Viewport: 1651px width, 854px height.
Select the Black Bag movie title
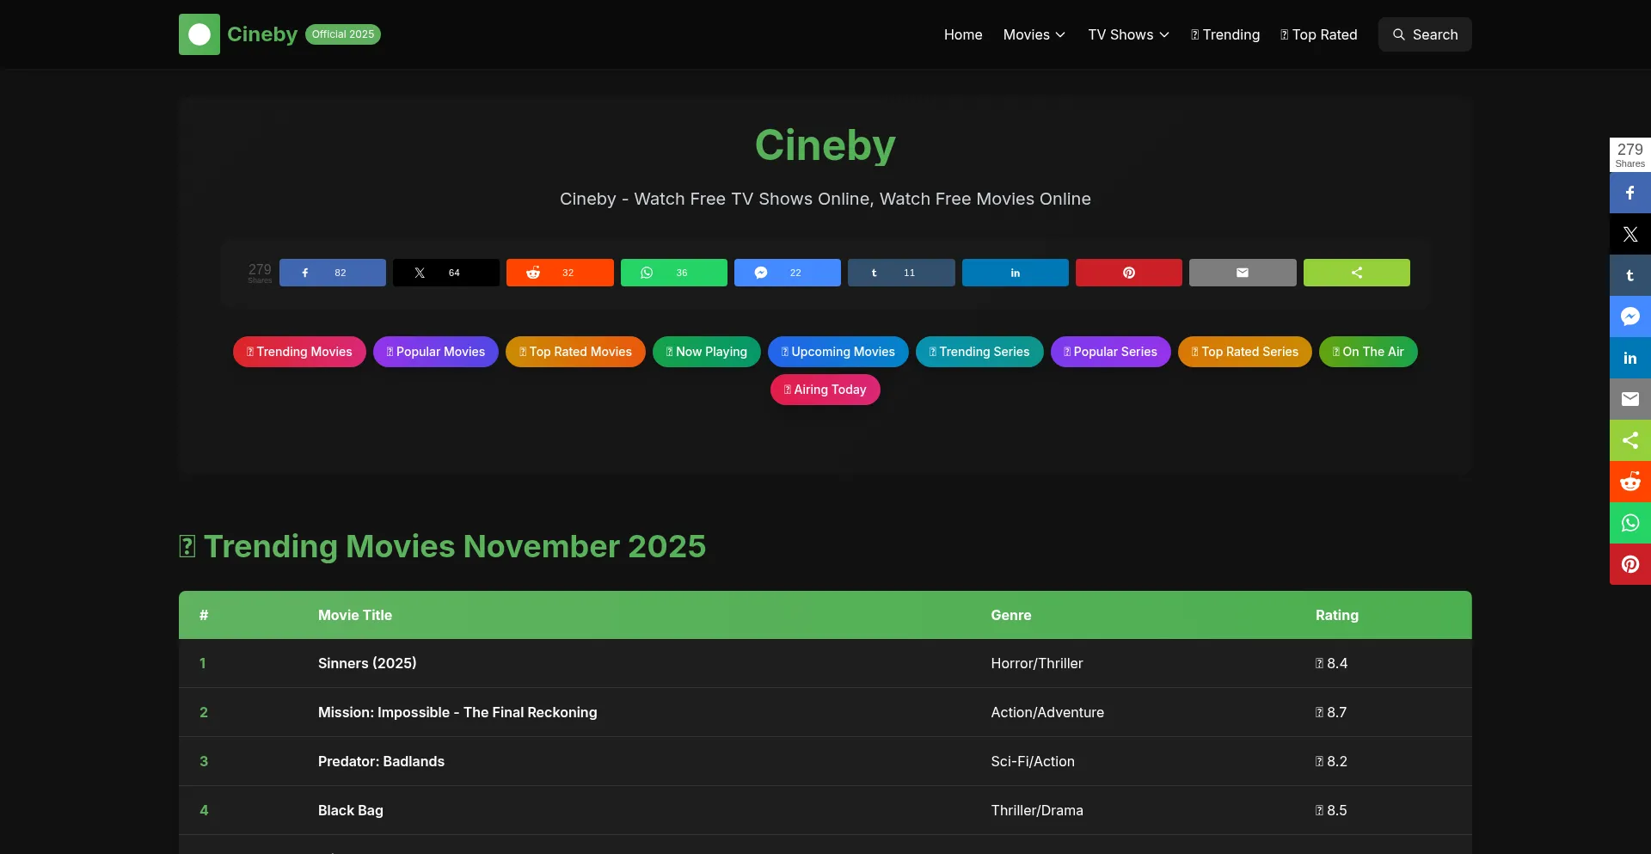pyautogui.click(x=351, y=810)
